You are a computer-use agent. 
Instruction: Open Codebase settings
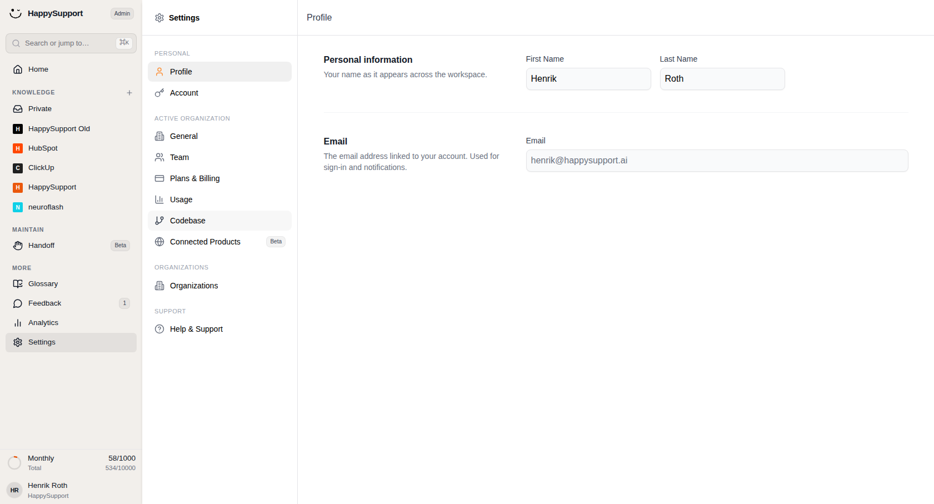point(219,221)
